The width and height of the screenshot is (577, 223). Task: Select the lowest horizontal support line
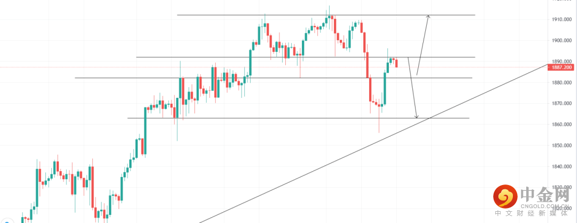(x=267, y=118)
